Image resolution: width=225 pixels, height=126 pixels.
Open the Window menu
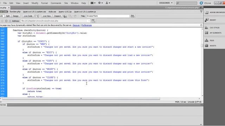click(75, 3)
